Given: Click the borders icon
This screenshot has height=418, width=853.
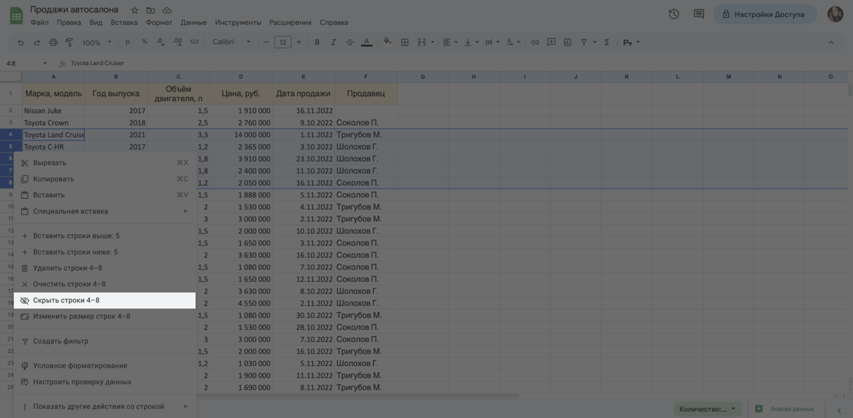Looking at the screenshot, I should [405, 42].
